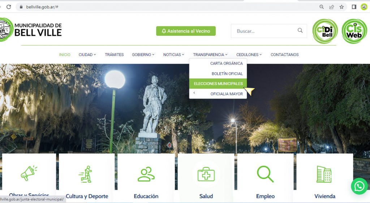Screen dimensions: 370x203
Task: Click into the Buscar search field
Action: coord(264,31)
